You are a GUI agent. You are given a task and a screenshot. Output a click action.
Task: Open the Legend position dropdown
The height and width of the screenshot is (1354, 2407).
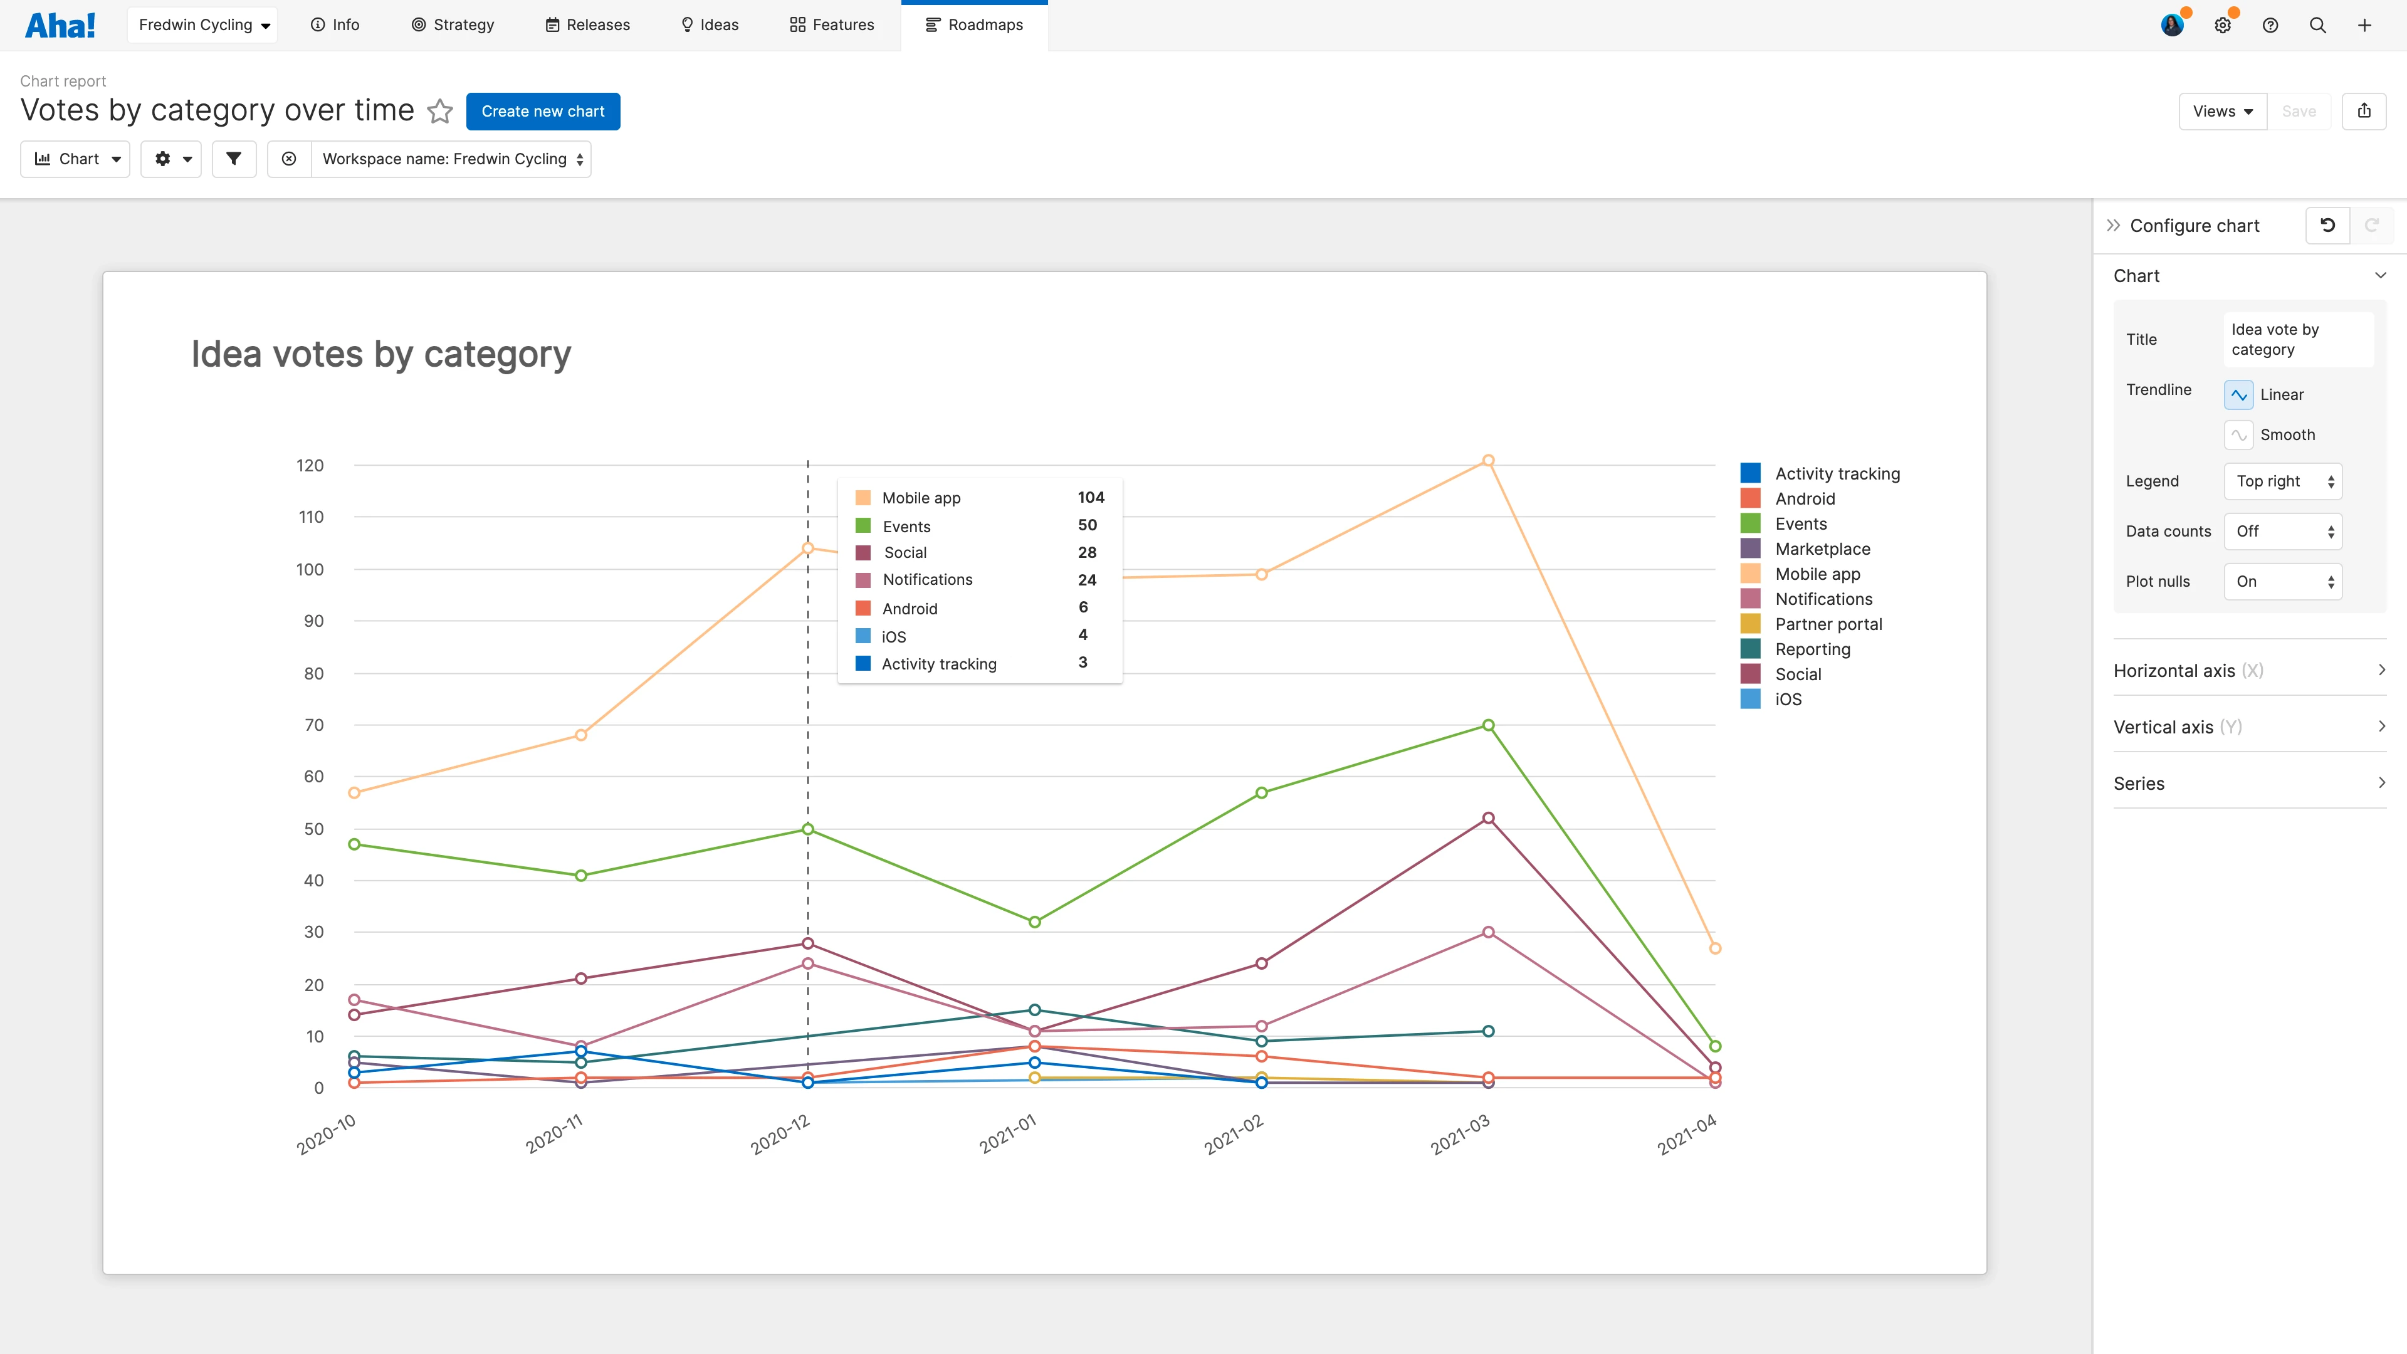click(x=2283, y=481)
